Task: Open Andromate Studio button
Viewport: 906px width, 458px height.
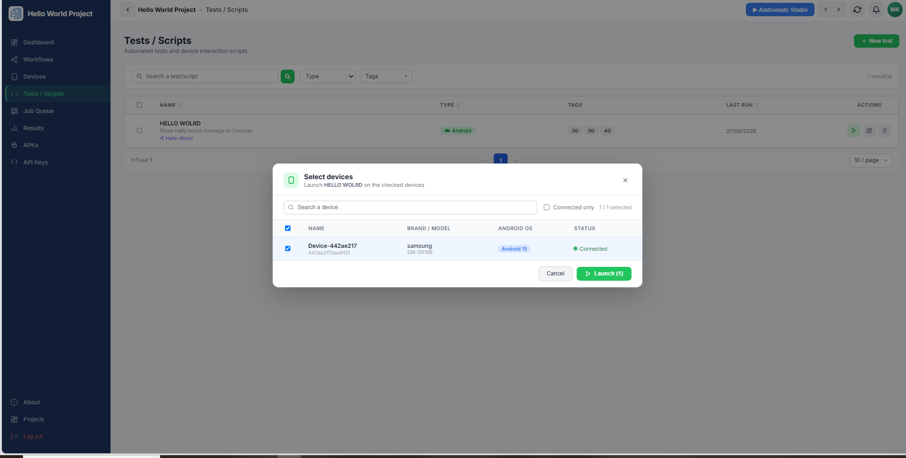Action: (780, 10)
